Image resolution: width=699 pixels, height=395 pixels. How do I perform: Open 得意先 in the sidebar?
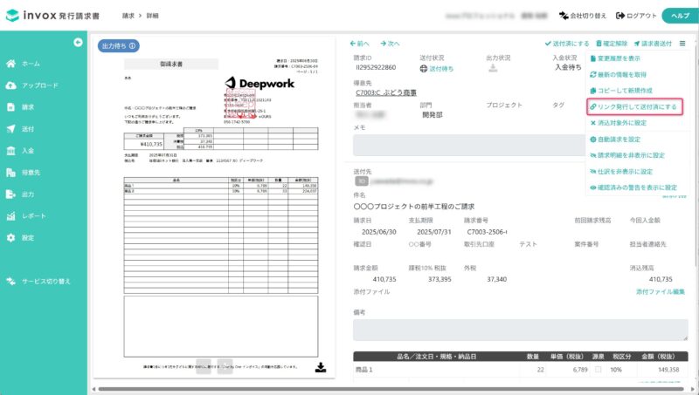tap(24, 173)
